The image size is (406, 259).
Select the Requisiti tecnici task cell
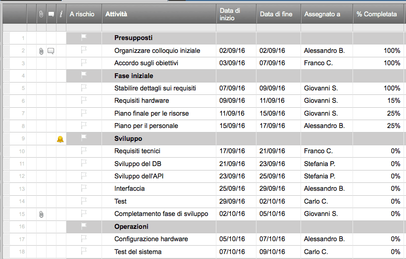click(159, 151)
